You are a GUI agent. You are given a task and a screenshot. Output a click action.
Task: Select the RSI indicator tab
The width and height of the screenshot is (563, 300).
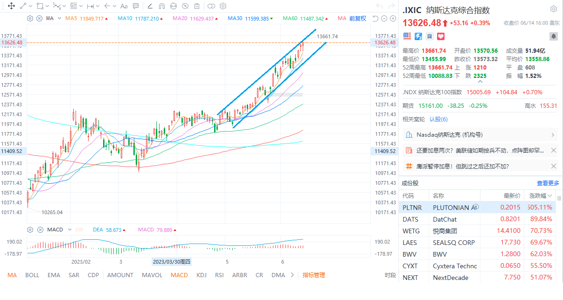[219, 275]
